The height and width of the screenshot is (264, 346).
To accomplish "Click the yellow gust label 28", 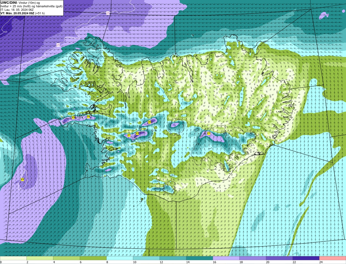I will (x=88, y=116).
